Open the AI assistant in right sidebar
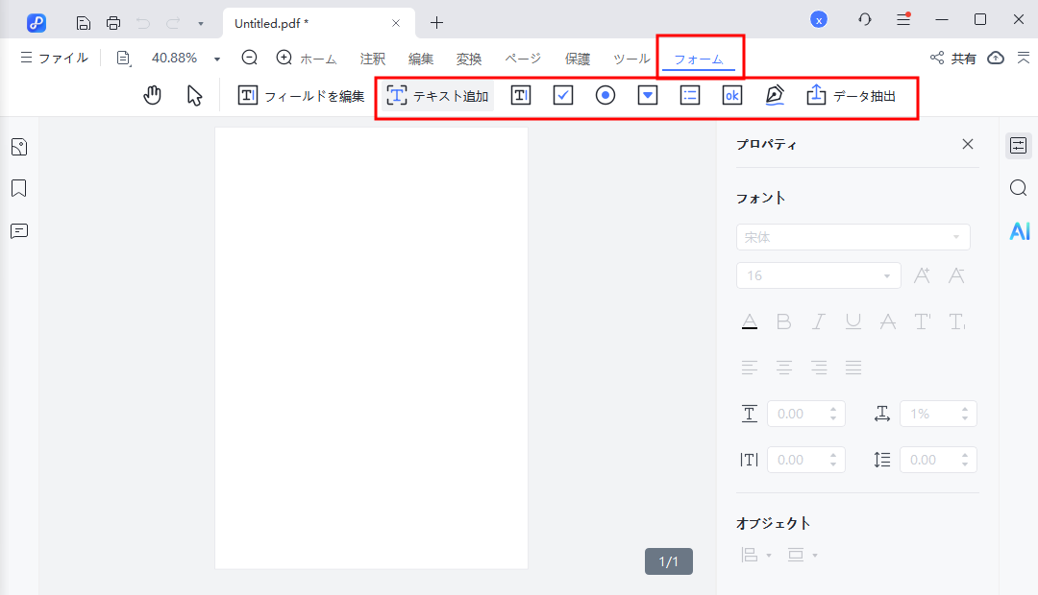The image size is (1038, 595). 1019,230
